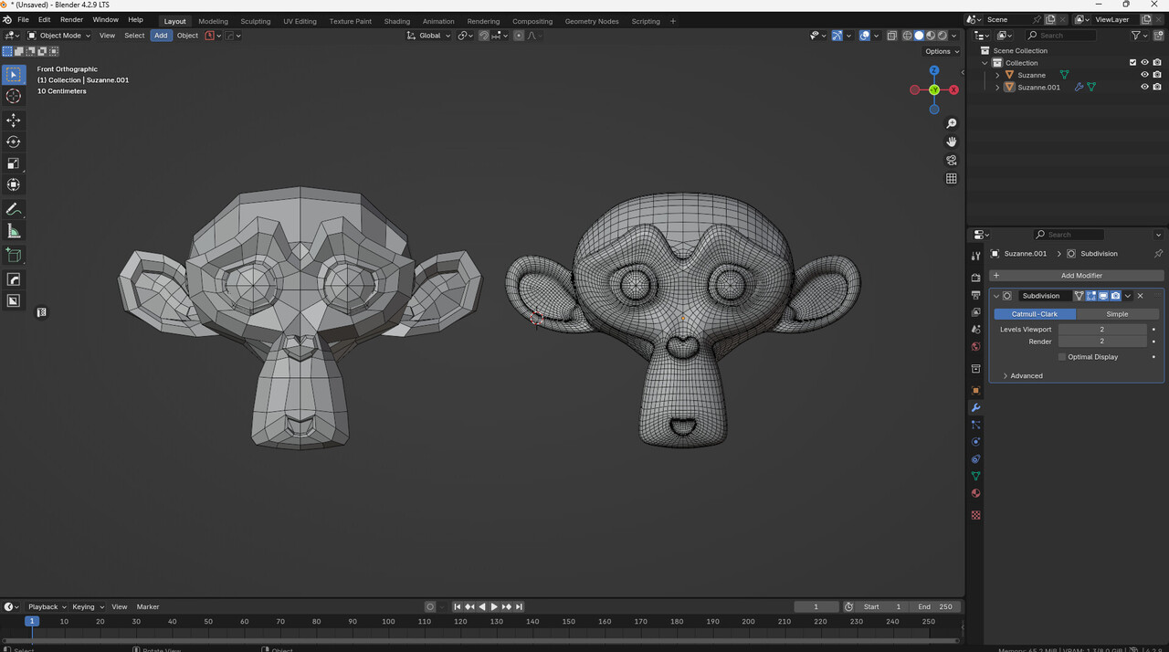The height and width of the screenshot is (652, 1169).
Task: Switch to wireframe viewport shading
Action: pyautogui.click(x=908, y=36)
